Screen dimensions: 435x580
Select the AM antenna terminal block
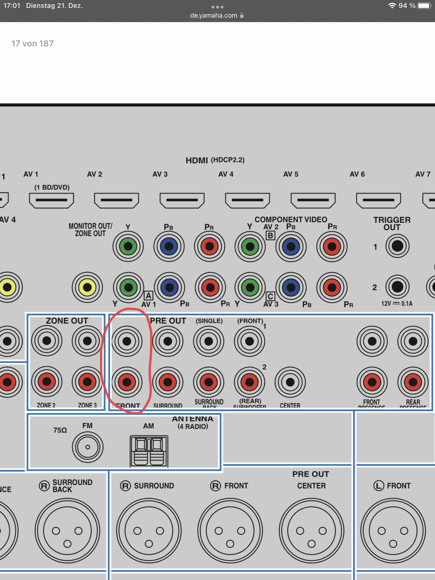pos(149,451)
